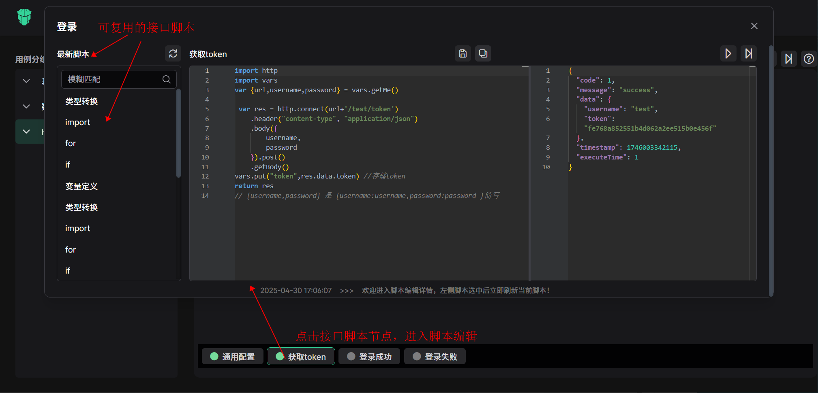The height and width of the screenshot is (393, 818).
Task: Select the 类型转换 snippet just below 变量定义
Action: (81, 207)
